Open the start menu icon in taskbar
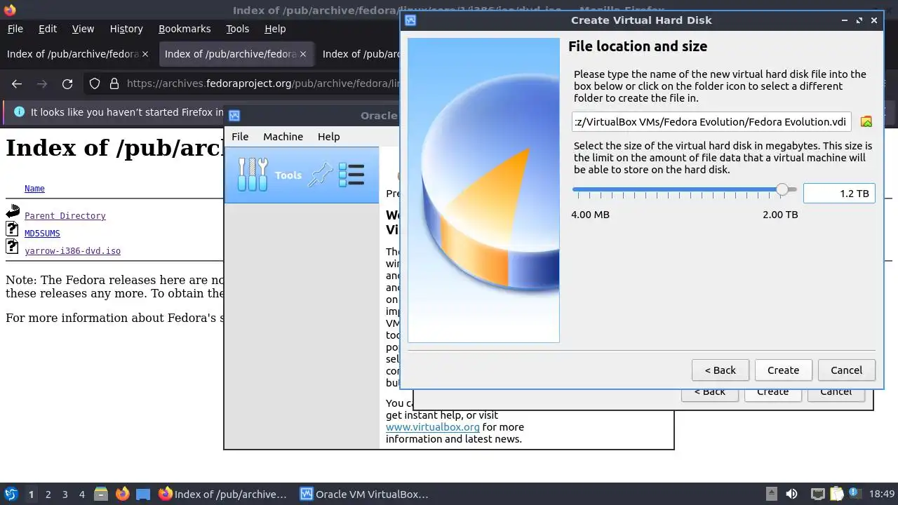Image resolution: width=898 pixels, height=505 pixels. [x=11, y=494]
